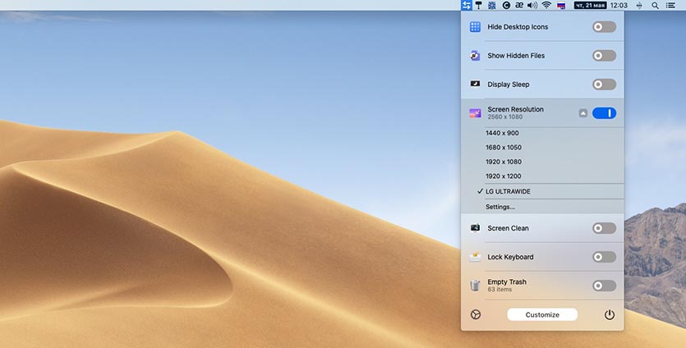Select the LG ULTRAWIDE display entry

click(508, 191)
